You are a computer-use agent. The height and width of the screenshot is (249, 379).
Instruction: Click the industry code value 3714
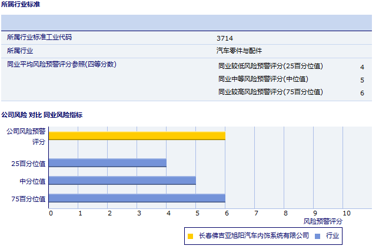coord(225,38)
